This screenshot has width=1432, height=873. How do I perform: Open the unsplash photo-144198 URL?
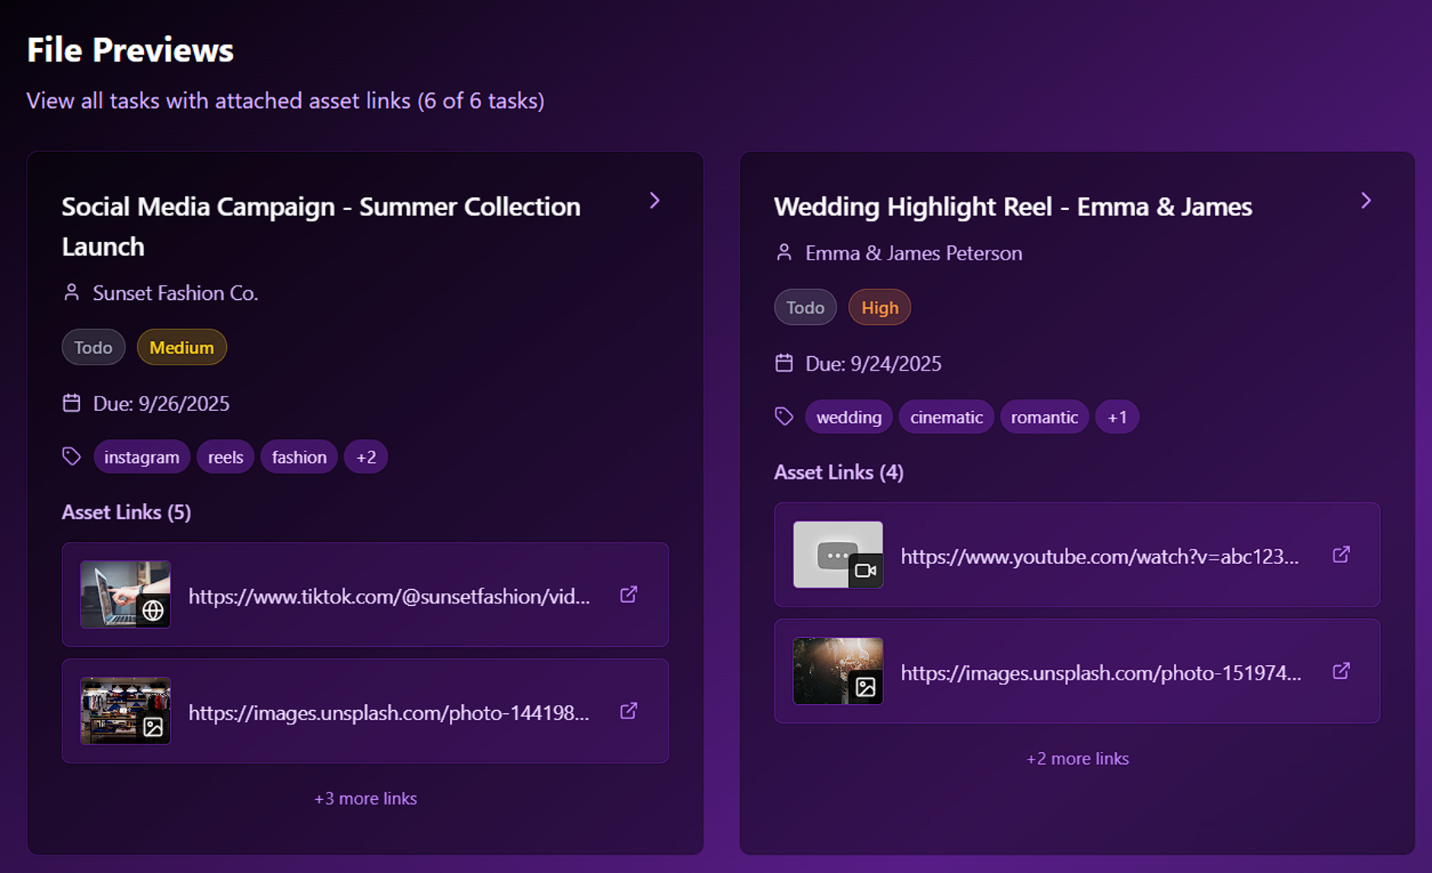(x=389, y=712)
